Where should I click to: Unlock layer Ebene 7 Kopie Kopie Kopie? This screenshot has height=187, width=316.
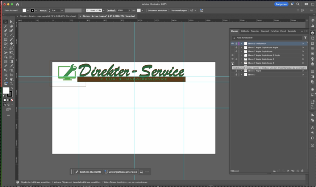click(236, 51)
